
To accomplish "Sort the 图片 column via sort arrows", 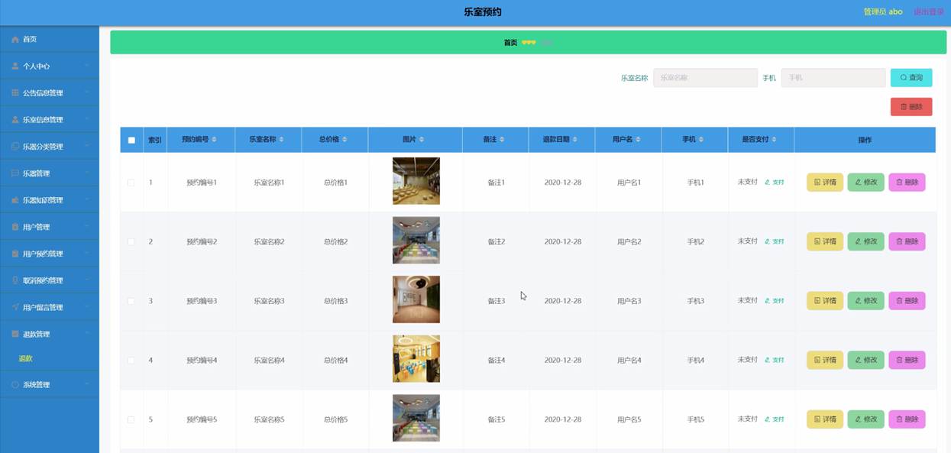I will [x=422, y=140].
